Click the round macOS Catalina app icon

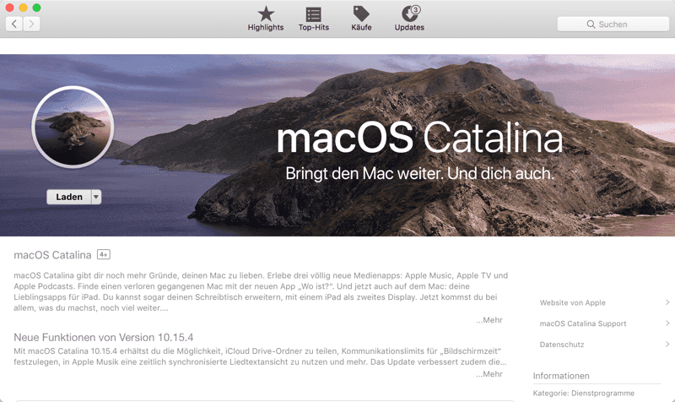tap(73, 127)
